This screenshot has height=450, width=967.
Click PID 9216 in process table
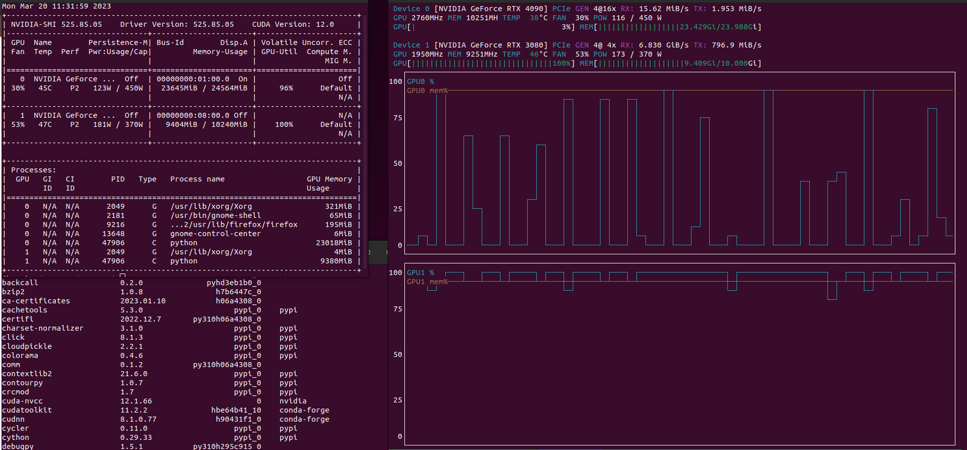pyautogui.click(x=116, y=224)
